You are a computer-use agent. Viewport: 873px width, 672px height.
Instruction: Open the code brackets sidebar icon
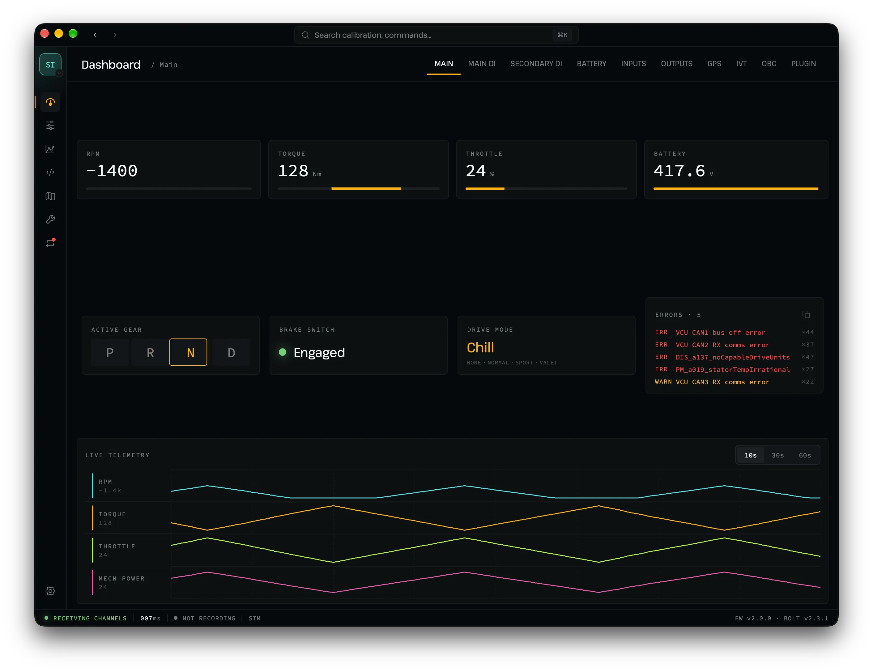[50, 172]
